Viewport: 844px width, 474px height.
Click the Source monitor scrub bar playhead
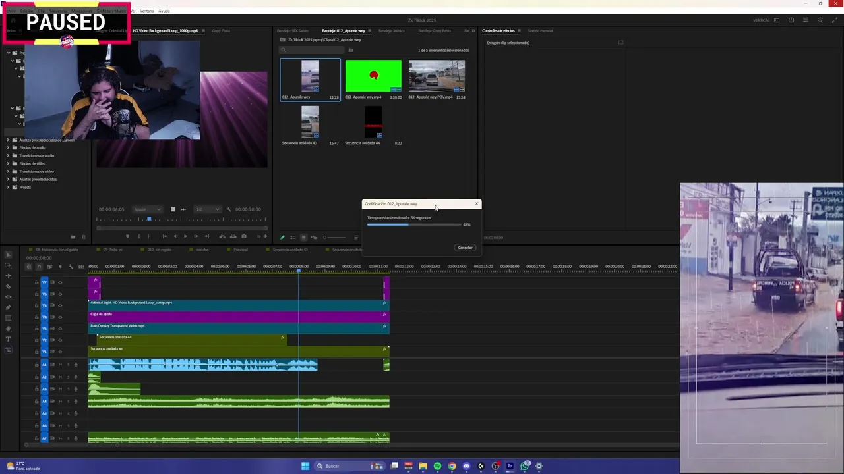click(x=149, y=219)
